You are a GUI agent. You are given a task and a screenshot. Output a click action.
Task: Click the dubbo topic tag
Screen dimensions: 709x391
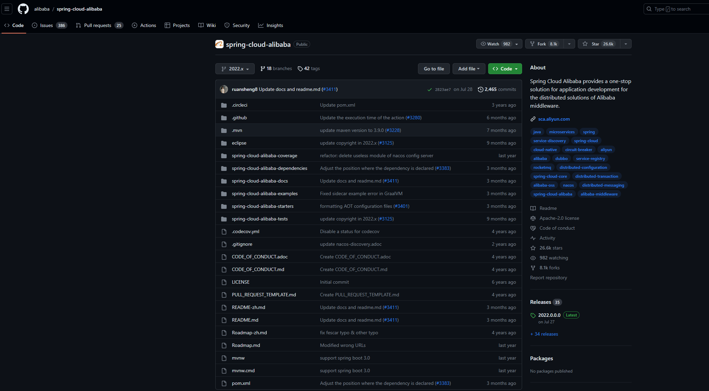click(561, 159)
